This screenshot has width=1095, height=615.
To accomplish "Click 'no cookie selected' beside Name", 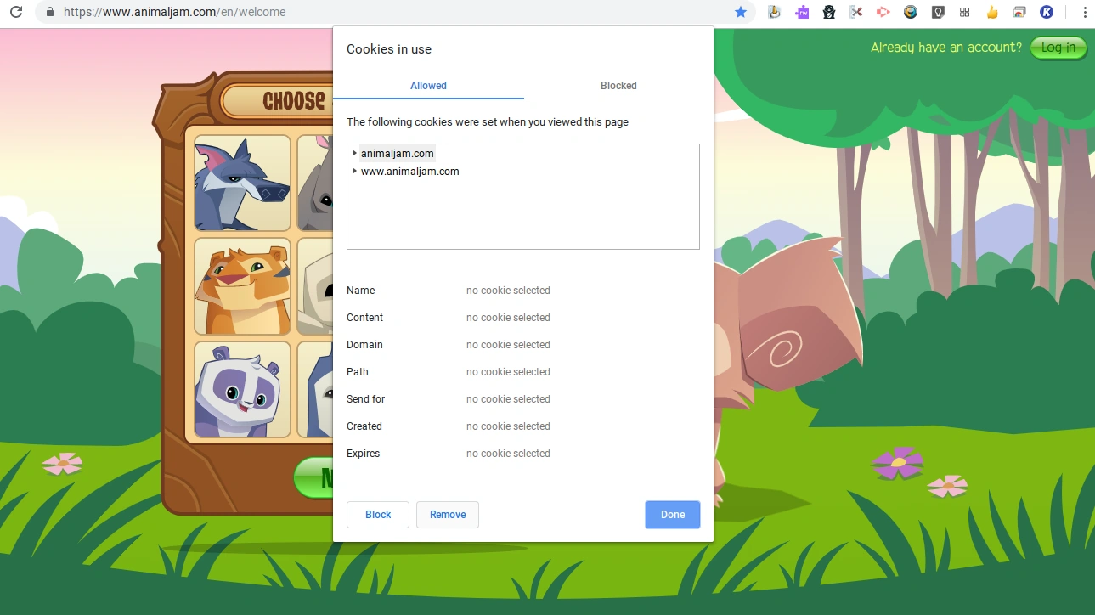I will tap(508, 291).
